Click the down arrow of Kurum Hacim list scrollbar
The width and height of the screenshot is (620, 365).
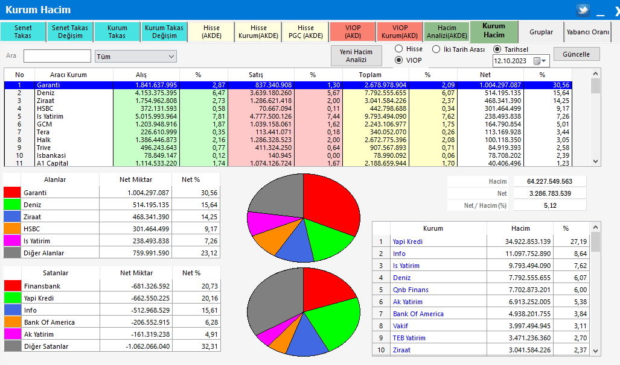click(595, 351)
